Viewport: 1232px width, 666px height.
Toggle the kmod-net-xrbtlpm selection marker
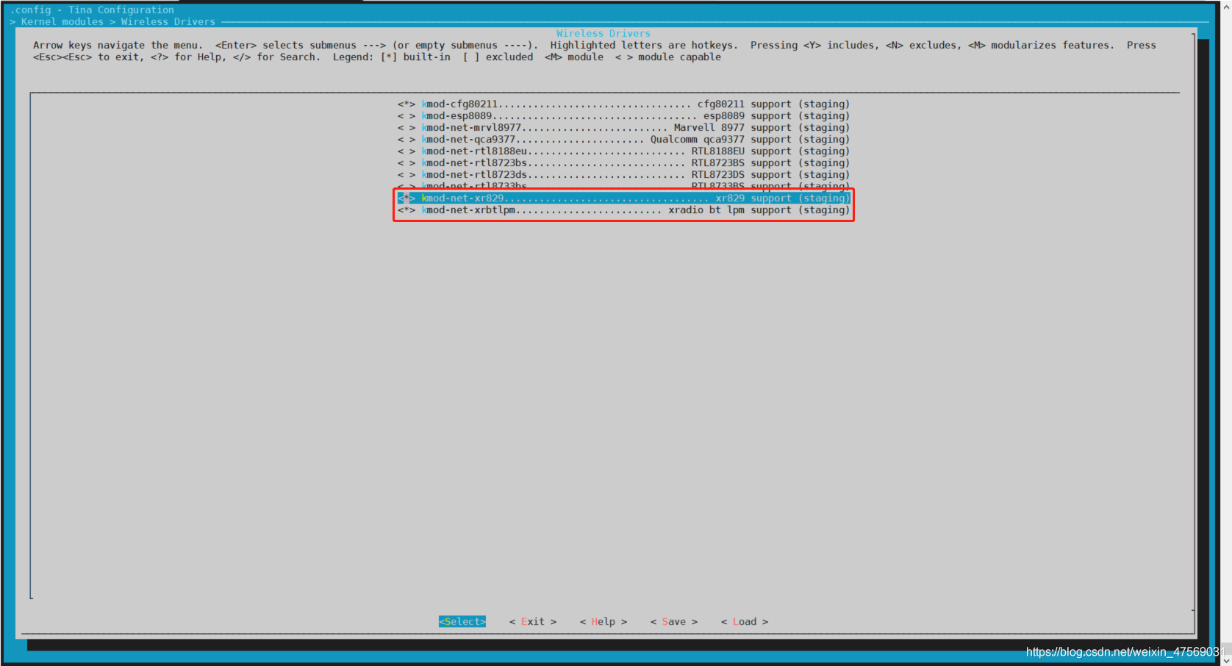pos(407,210)
